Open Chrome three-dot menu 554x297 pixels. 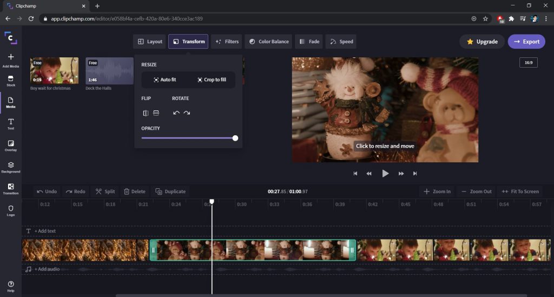546,19
